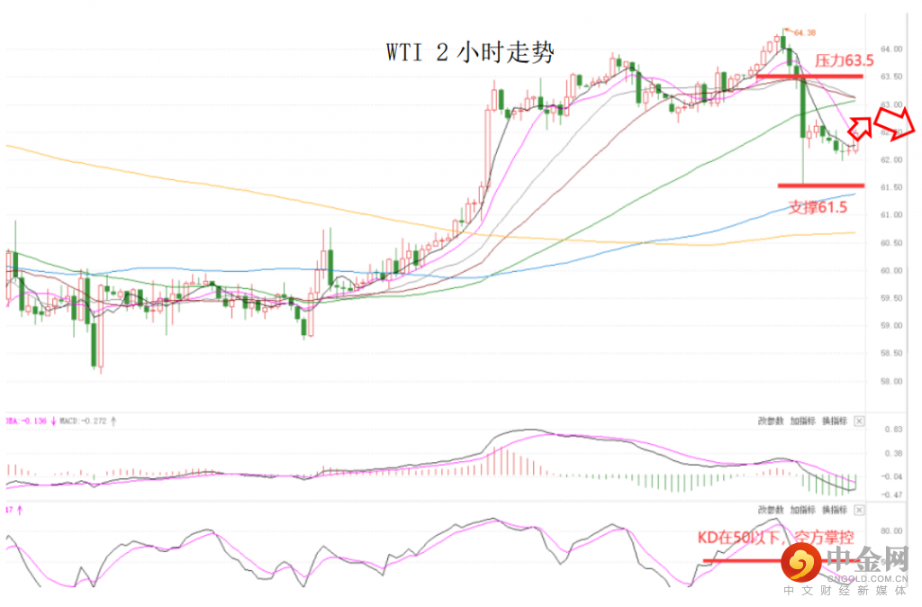Click the 0.38 MACD axis label

(x=894, y=454)
